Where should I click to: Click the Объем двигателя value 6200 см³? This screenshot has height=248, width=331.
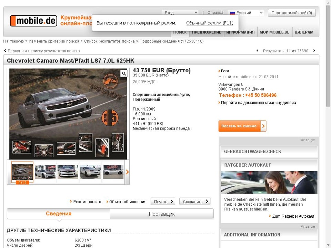point(83,240)
